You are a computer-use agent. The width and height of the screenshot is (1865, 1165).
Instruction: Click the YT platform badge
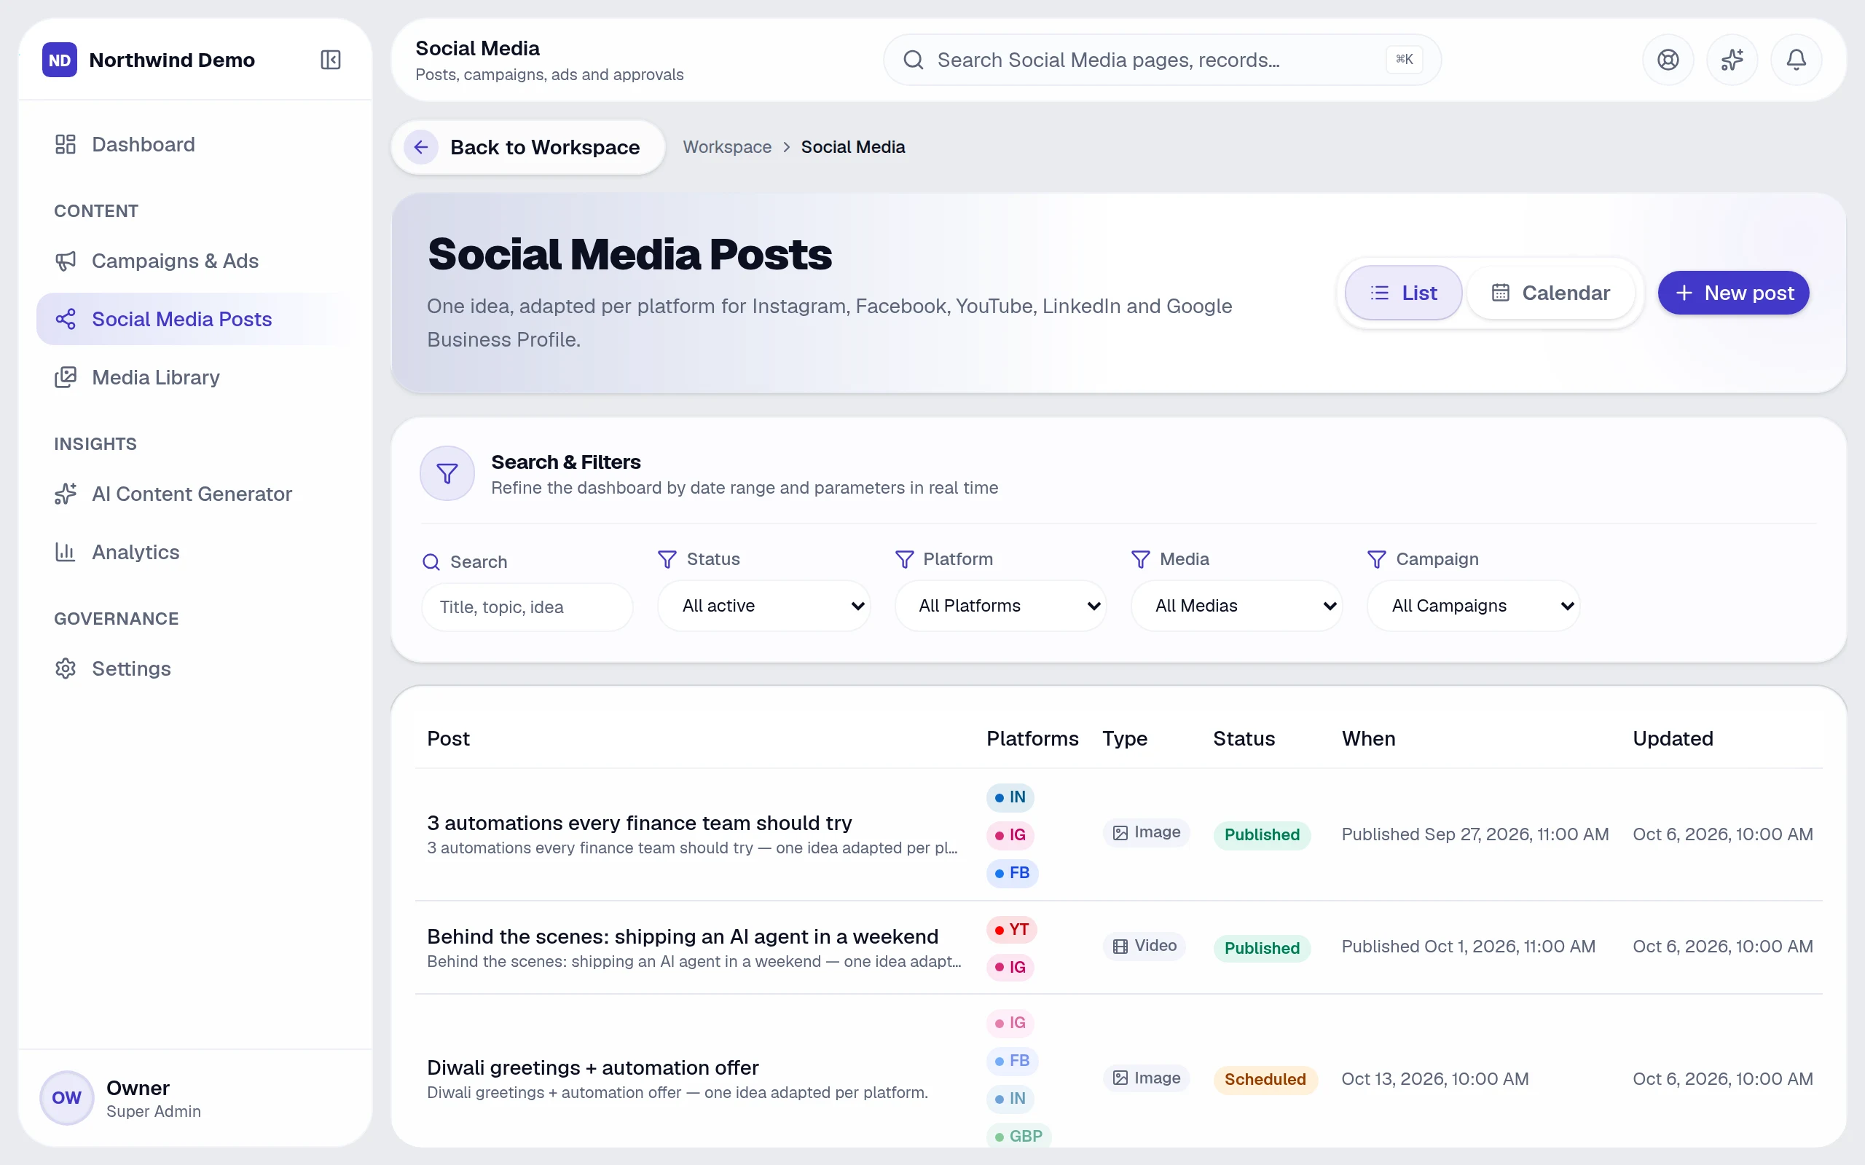tap(1011, 929)
